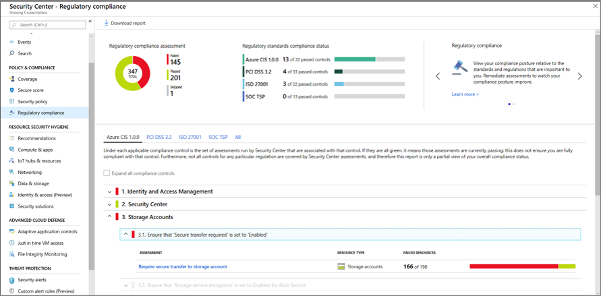Check Expand all compliance controls
Image resolution: width=601 pixels, height=296 pixels.
click(x=107, y=173)
